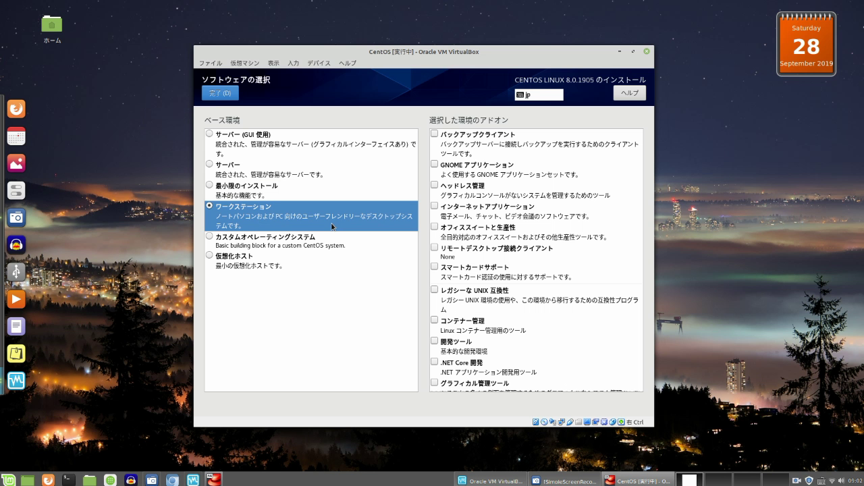Image resolution: width=864 pixels, height=486 pixels.
Task: Click the jp keyboard layout indicator field
Action: [539, 95]
